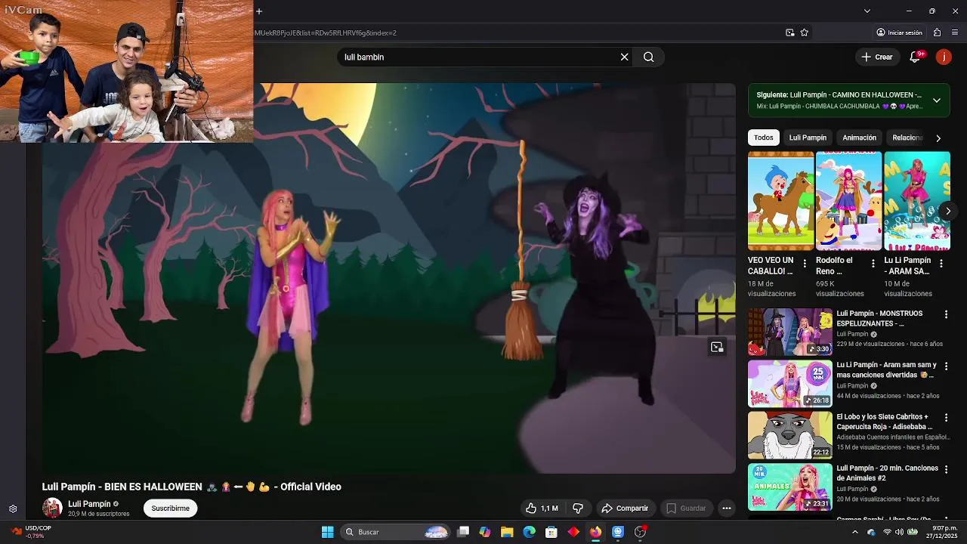Open the volume speaker tray icon

900,532
